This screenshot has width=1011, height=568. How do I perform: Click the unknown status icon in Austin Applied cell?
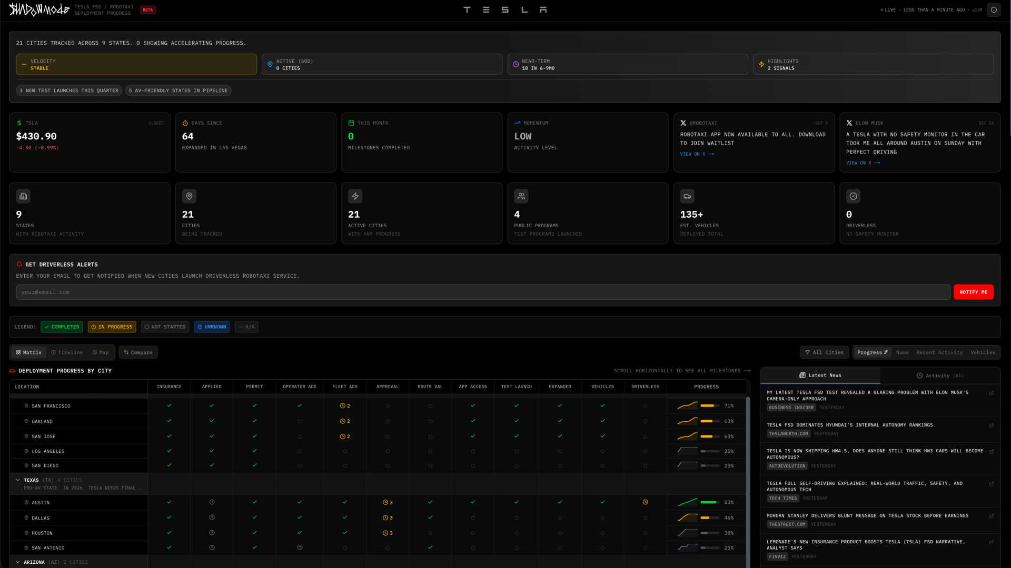tap(212, 502)
